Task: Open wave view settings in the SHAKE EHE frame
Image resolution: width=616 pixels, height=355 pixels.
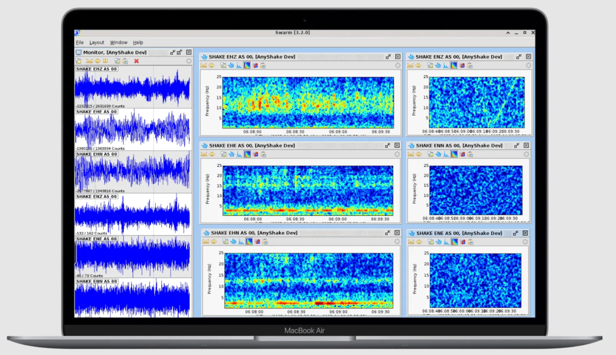Action: 224,154
